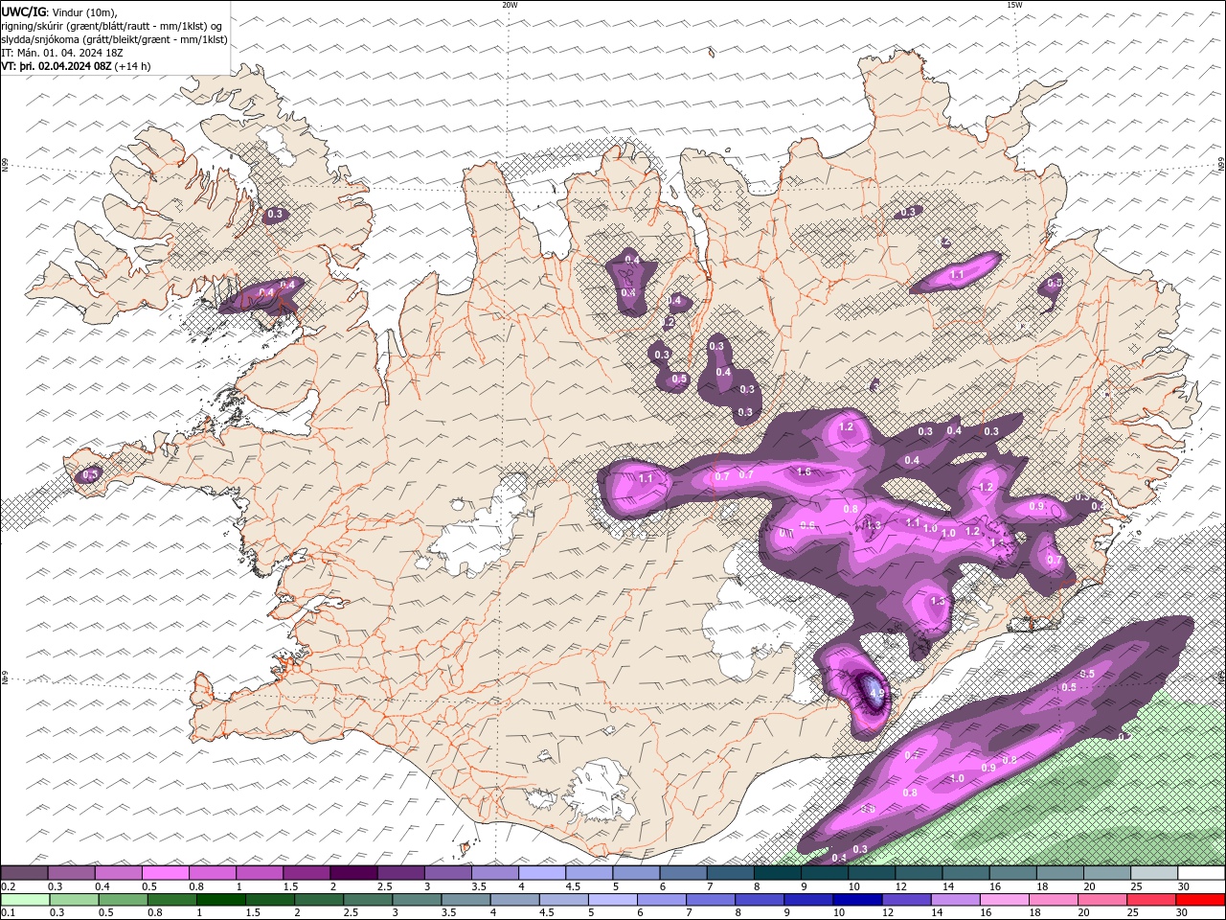The image size is (1226, 920).
Task: Click the white top-row swatch labeled 30
Action: 1201,873
